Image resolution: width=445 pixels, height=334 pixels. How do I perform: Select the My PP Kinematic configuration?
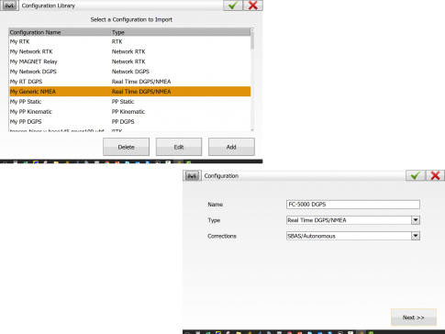click(129, 112)
